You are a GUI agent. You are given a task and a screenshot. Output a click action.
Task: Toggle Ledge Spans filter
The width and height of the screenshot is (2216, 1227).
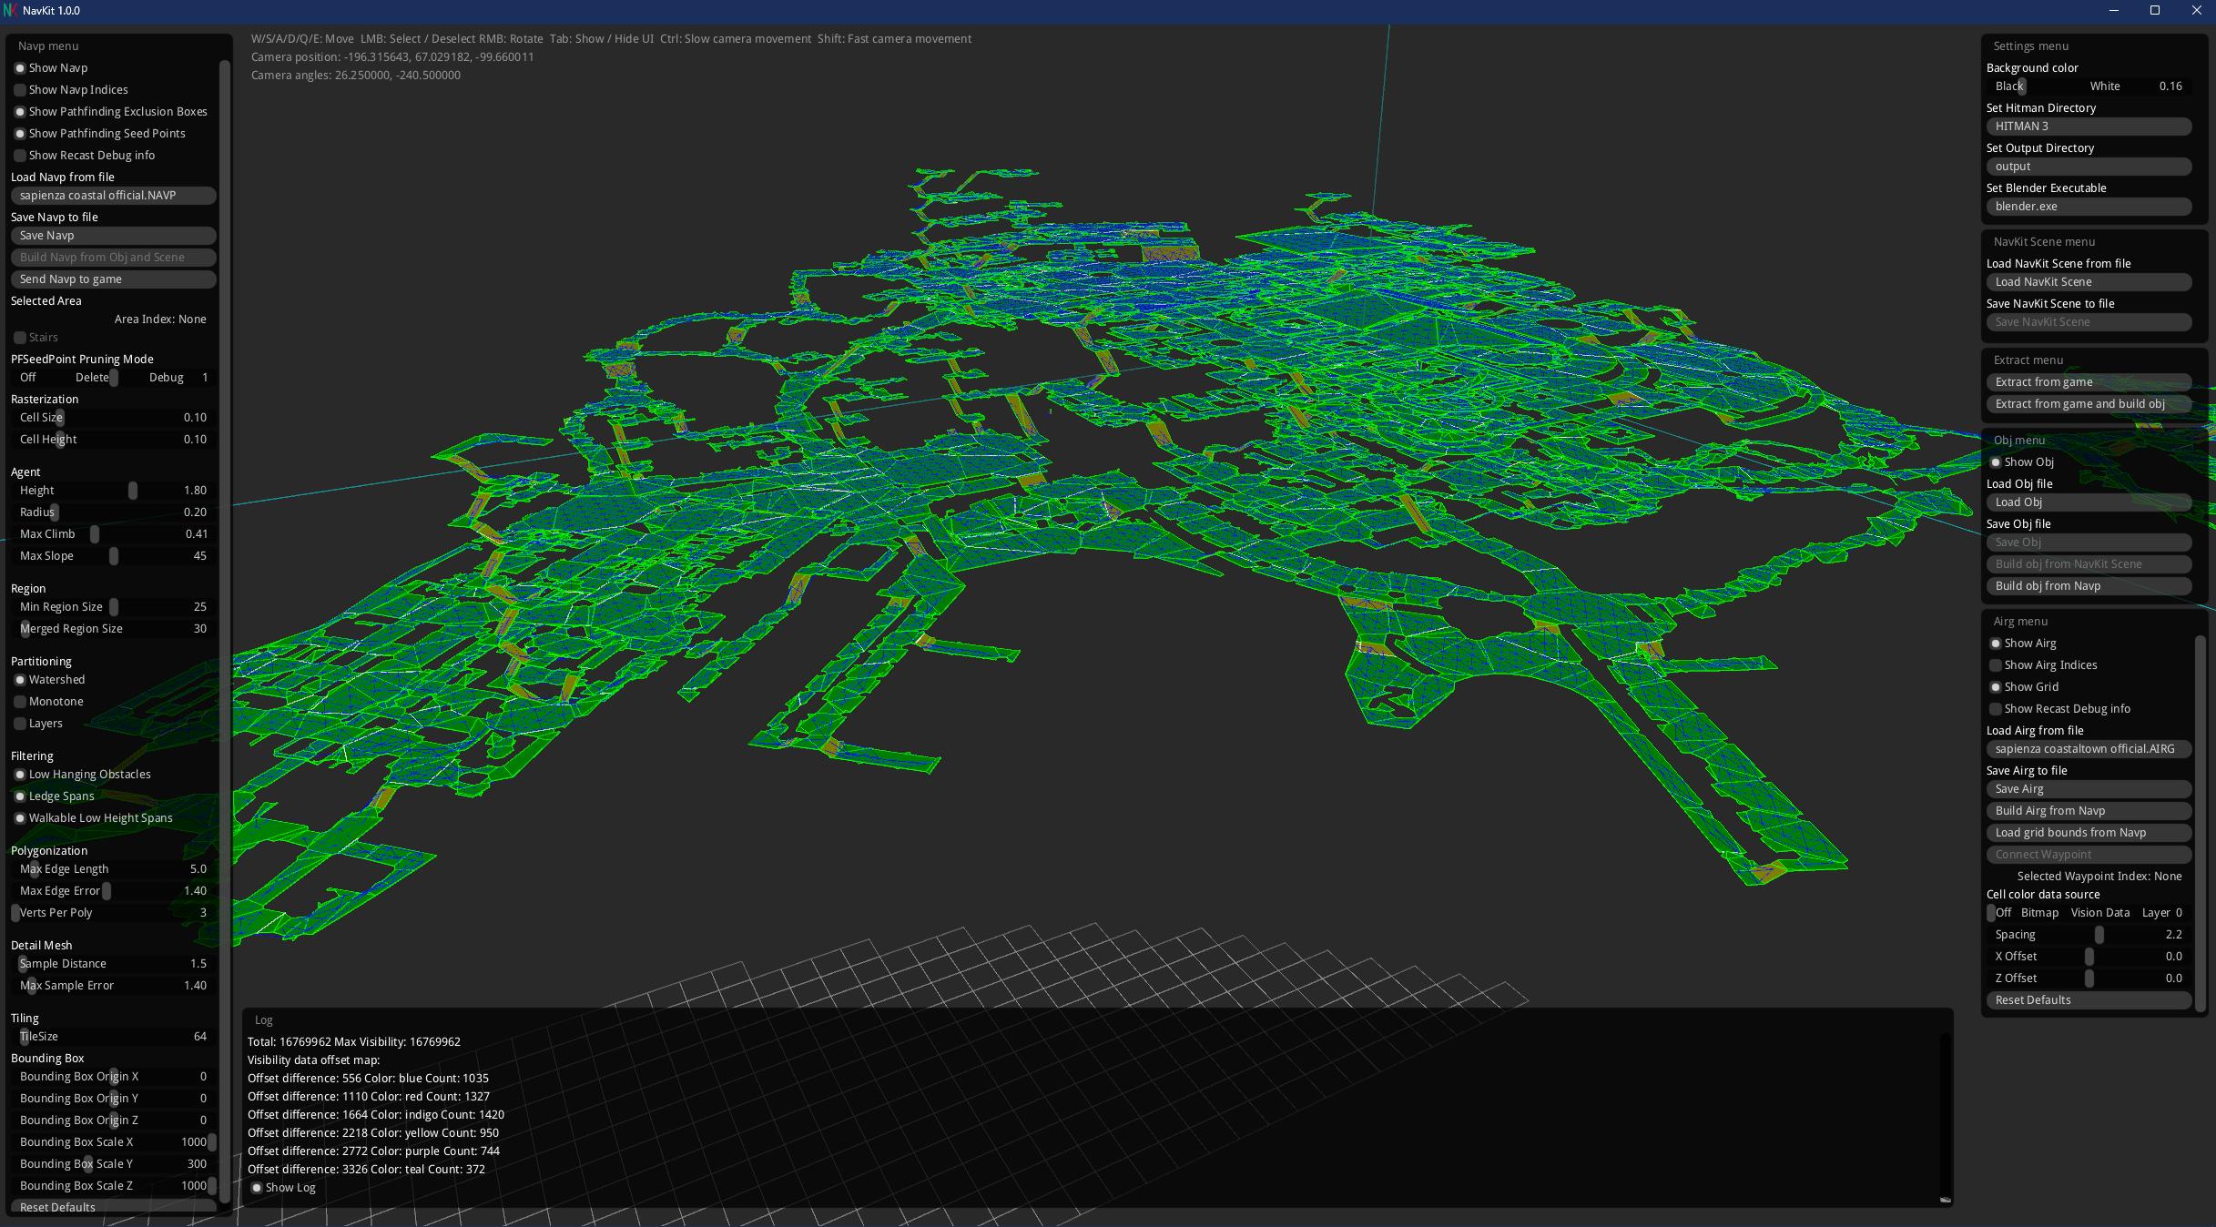[20, 796]
